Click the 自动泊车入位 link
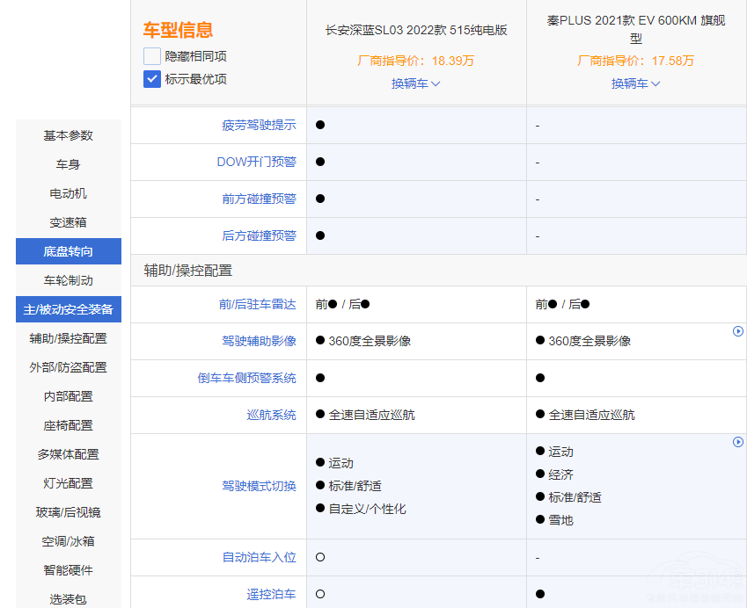Viewport: 747px width, 608px height. (x=259, y=557)
